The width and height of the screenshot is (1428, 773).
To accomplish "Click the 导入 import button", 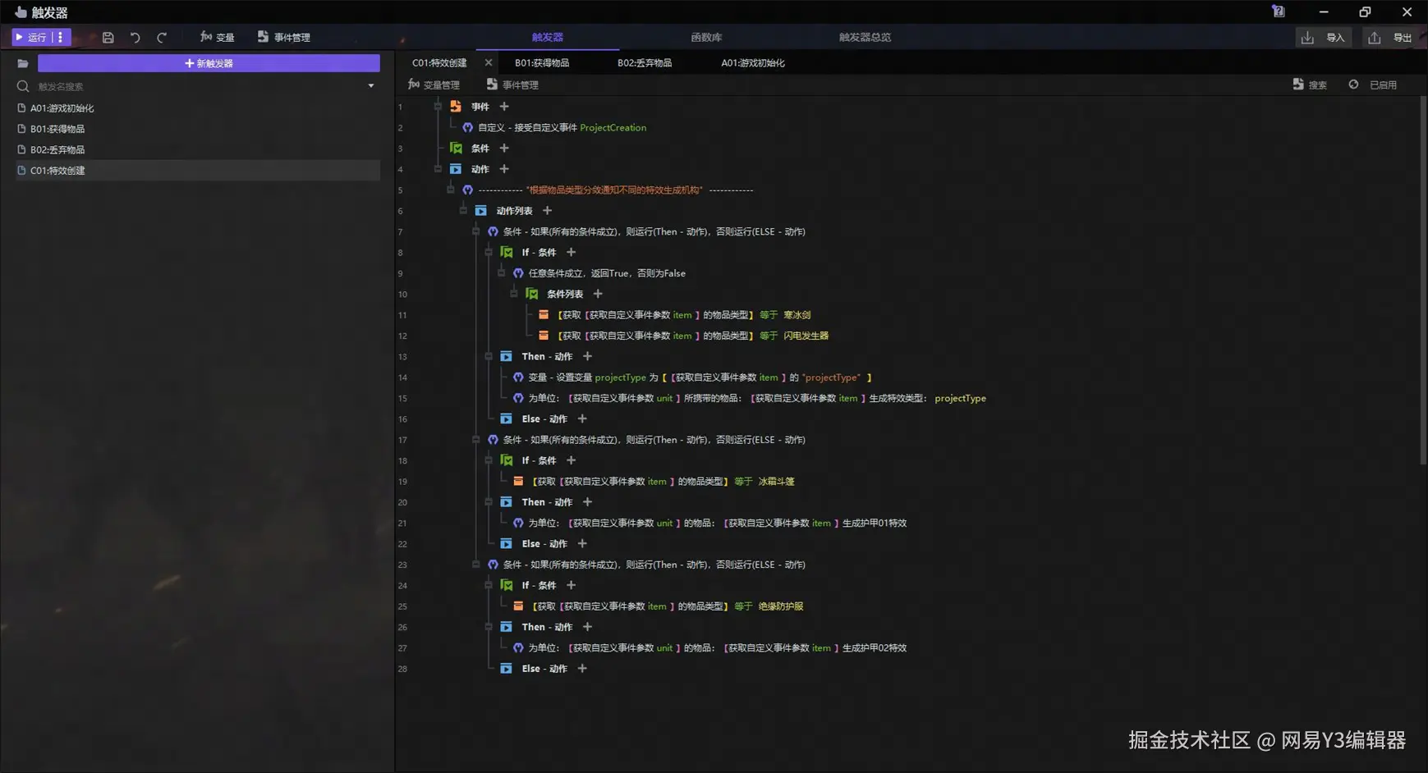I will [1325, 38].
